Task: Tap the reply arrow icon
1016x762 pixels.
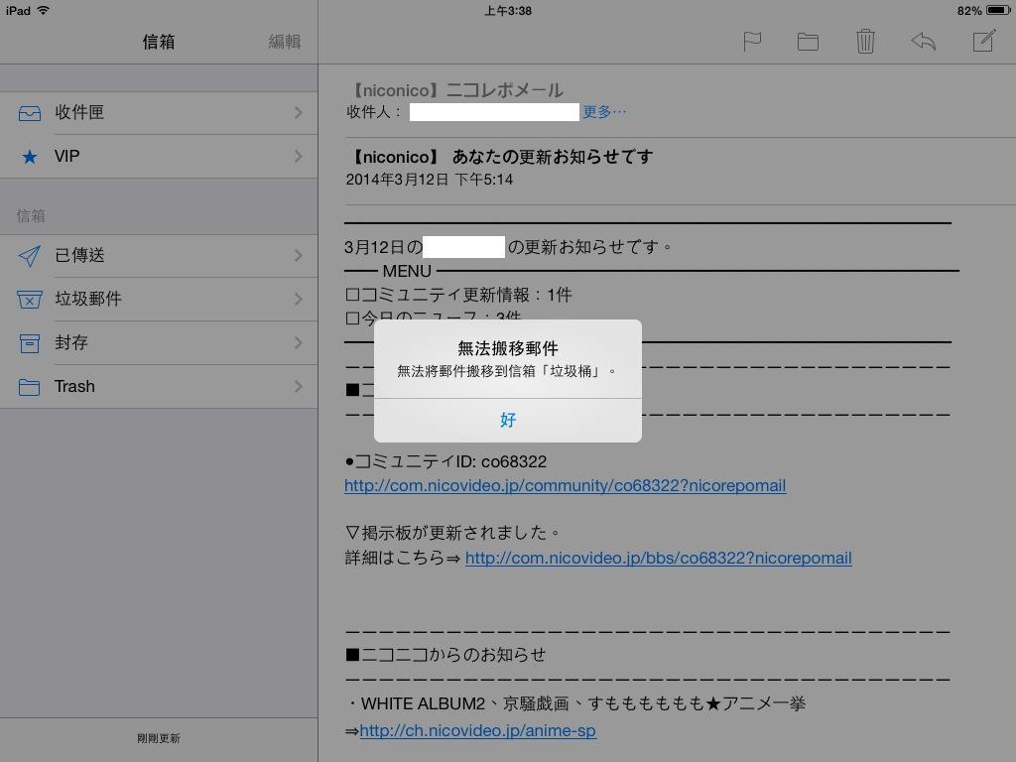Action: pyautogui.click(x=924, y=42)
